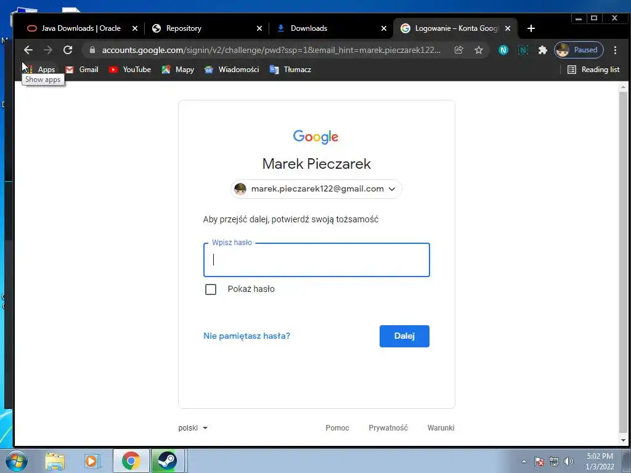Image resolution: width=631 pixels, height=473 pixels.
Task: Open the Gmail bookmark
Action: [82, 70]
